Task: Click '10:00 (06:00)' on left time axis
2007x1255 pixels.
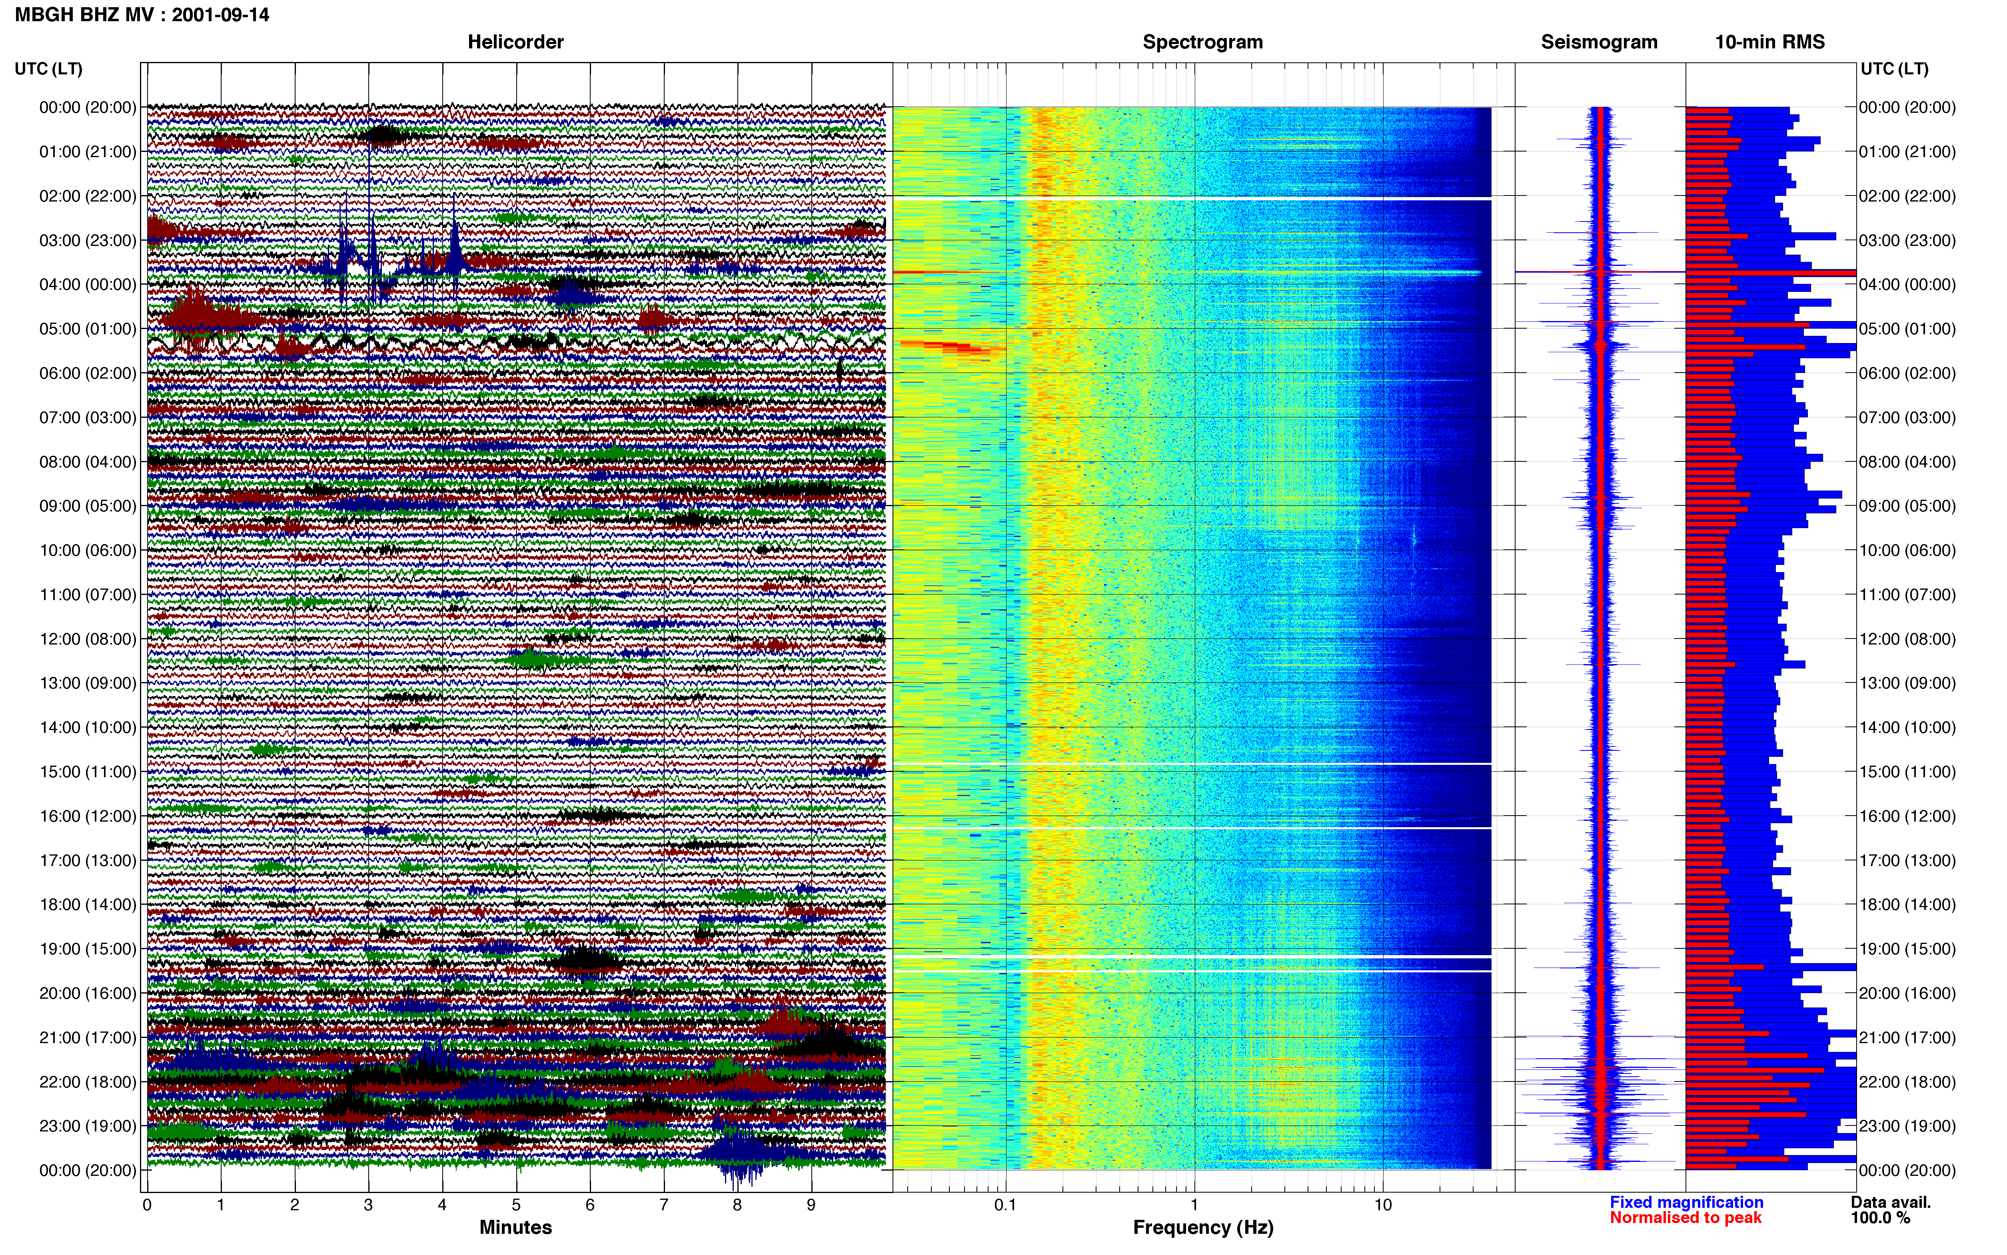Action: (x=88, y=550)
